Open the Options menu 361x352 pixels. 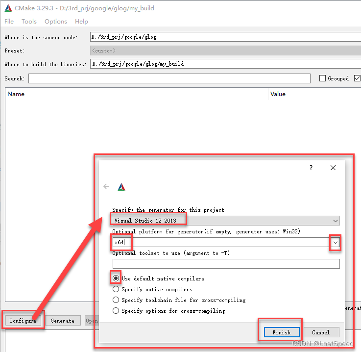tap(56, 22)
